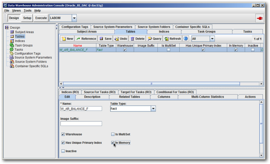This screenshot has width=270, height=164.
Task: Switch to the Design view button
Action: (14, 18)
